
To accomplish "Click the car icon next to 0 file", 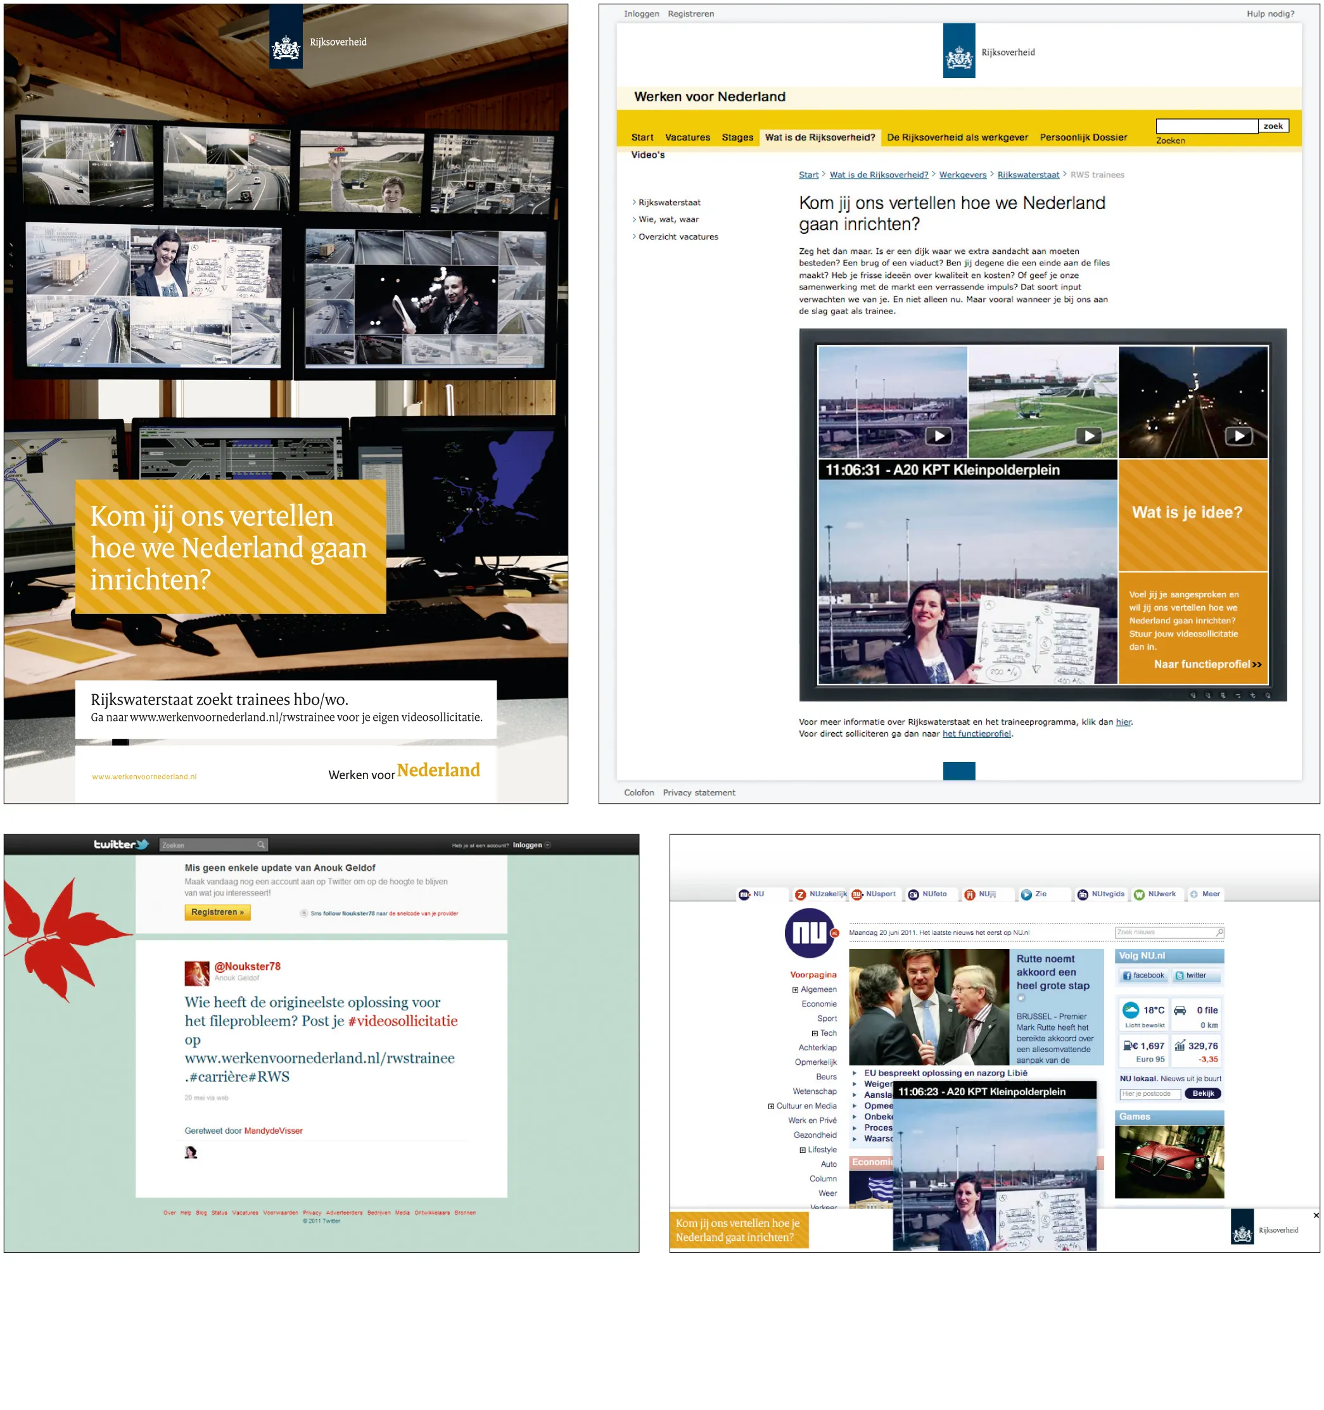I will [x=1180, y=1010].
